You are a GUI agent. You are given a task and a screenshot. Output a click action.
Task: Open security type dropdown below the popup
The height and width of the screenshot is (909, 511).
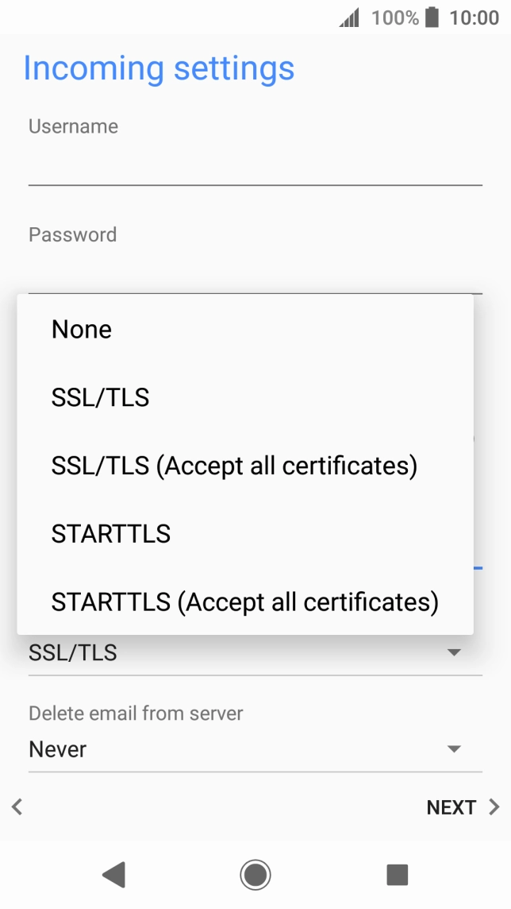point(254,654)
